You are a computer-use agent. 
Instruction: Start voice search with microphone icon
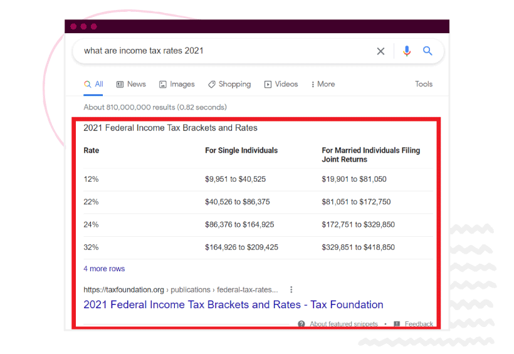[x=406, y=51]
